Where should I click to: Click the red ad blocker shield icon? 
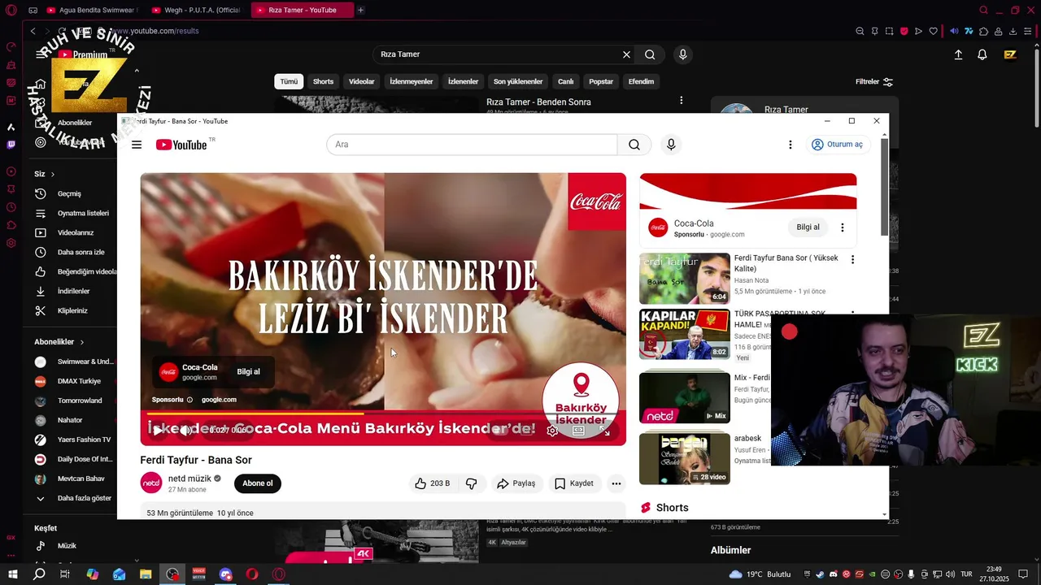click(x=904, y=31)
